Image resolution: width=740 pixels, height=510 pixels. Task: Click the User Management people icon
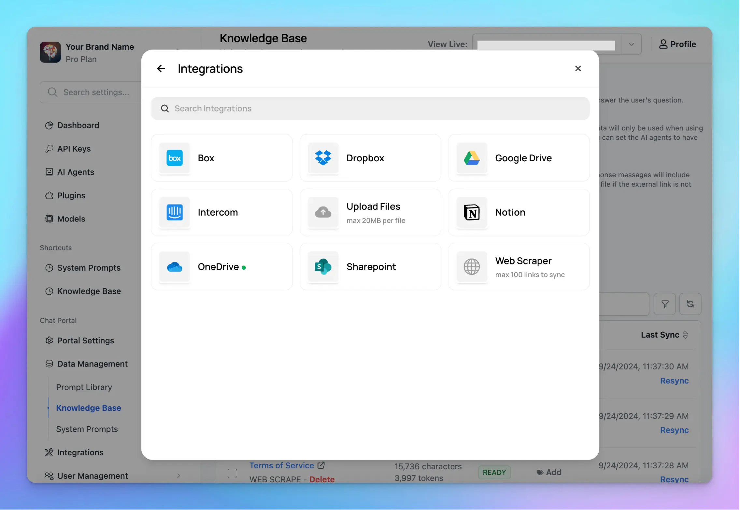(49, 476)
